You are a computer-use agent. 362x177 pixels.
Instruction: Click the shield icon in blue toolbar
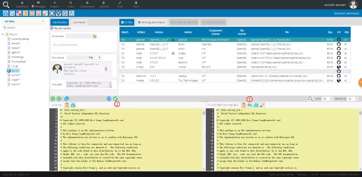pyautogui.click(x=59, y=13)
